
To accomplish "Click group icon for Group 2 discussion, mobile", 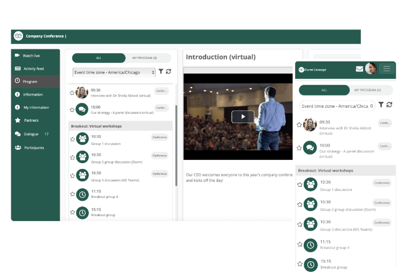I will [311, 204].
